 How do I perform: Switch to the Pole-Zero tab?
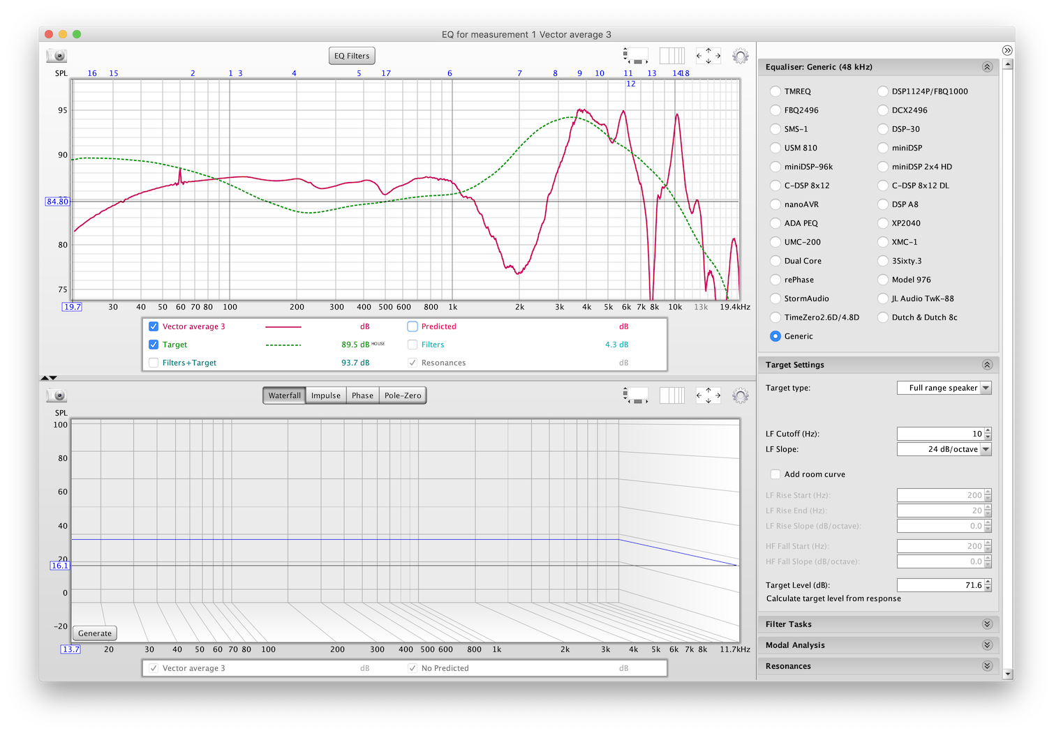(403, 395)
